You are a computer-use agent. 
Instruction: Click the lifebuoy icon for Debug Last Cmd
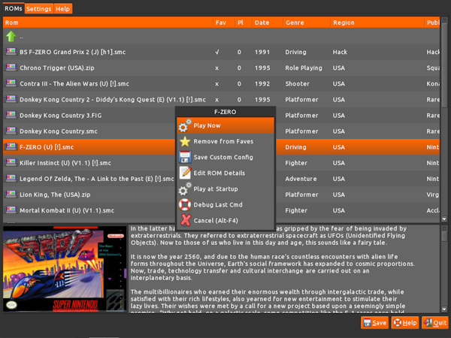pos(185,204)
